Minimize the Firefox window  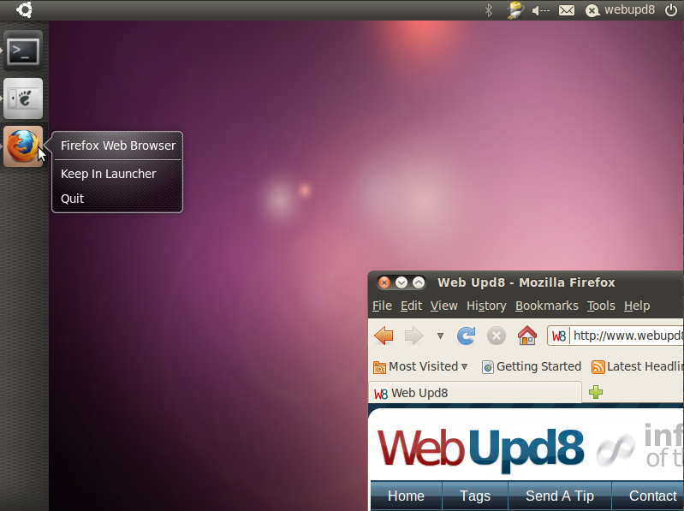(x=401, y=283)
